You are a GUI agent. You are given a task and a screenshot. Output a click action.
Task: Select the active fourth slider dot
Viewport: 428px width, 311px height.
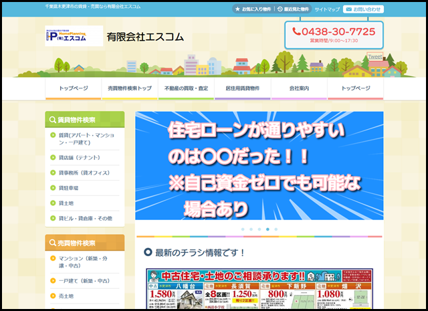(267, 229)
